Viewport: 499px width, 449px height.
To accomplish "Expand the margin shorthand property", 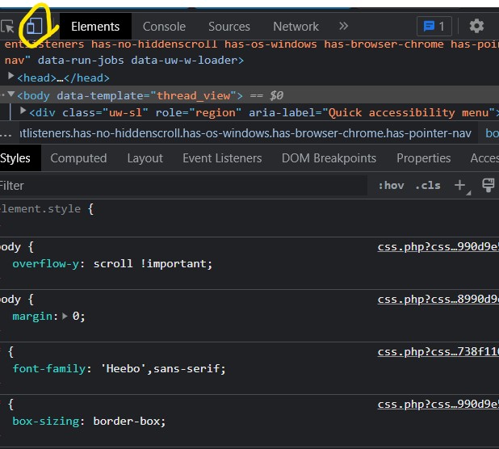I will (x=65, y=317).
